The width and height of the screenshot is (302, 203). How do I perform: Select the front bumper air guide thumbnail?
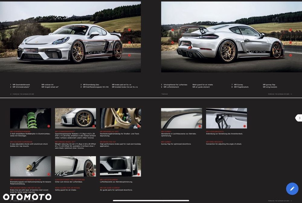(x=120, y=166)
